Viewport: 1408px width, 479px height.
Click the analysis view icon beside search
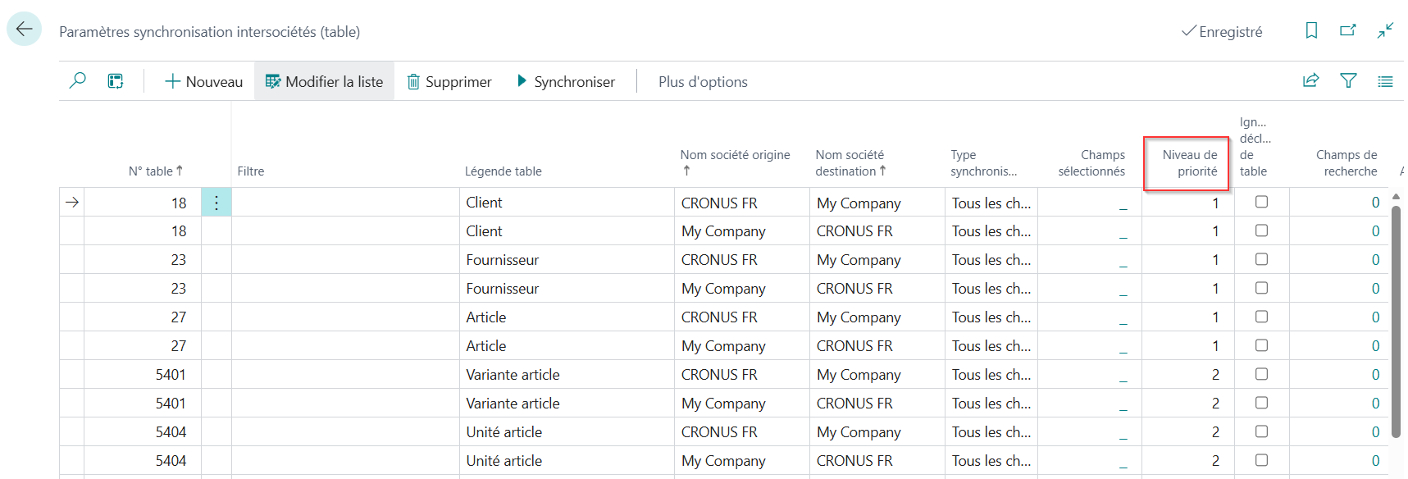pos(116,80)
